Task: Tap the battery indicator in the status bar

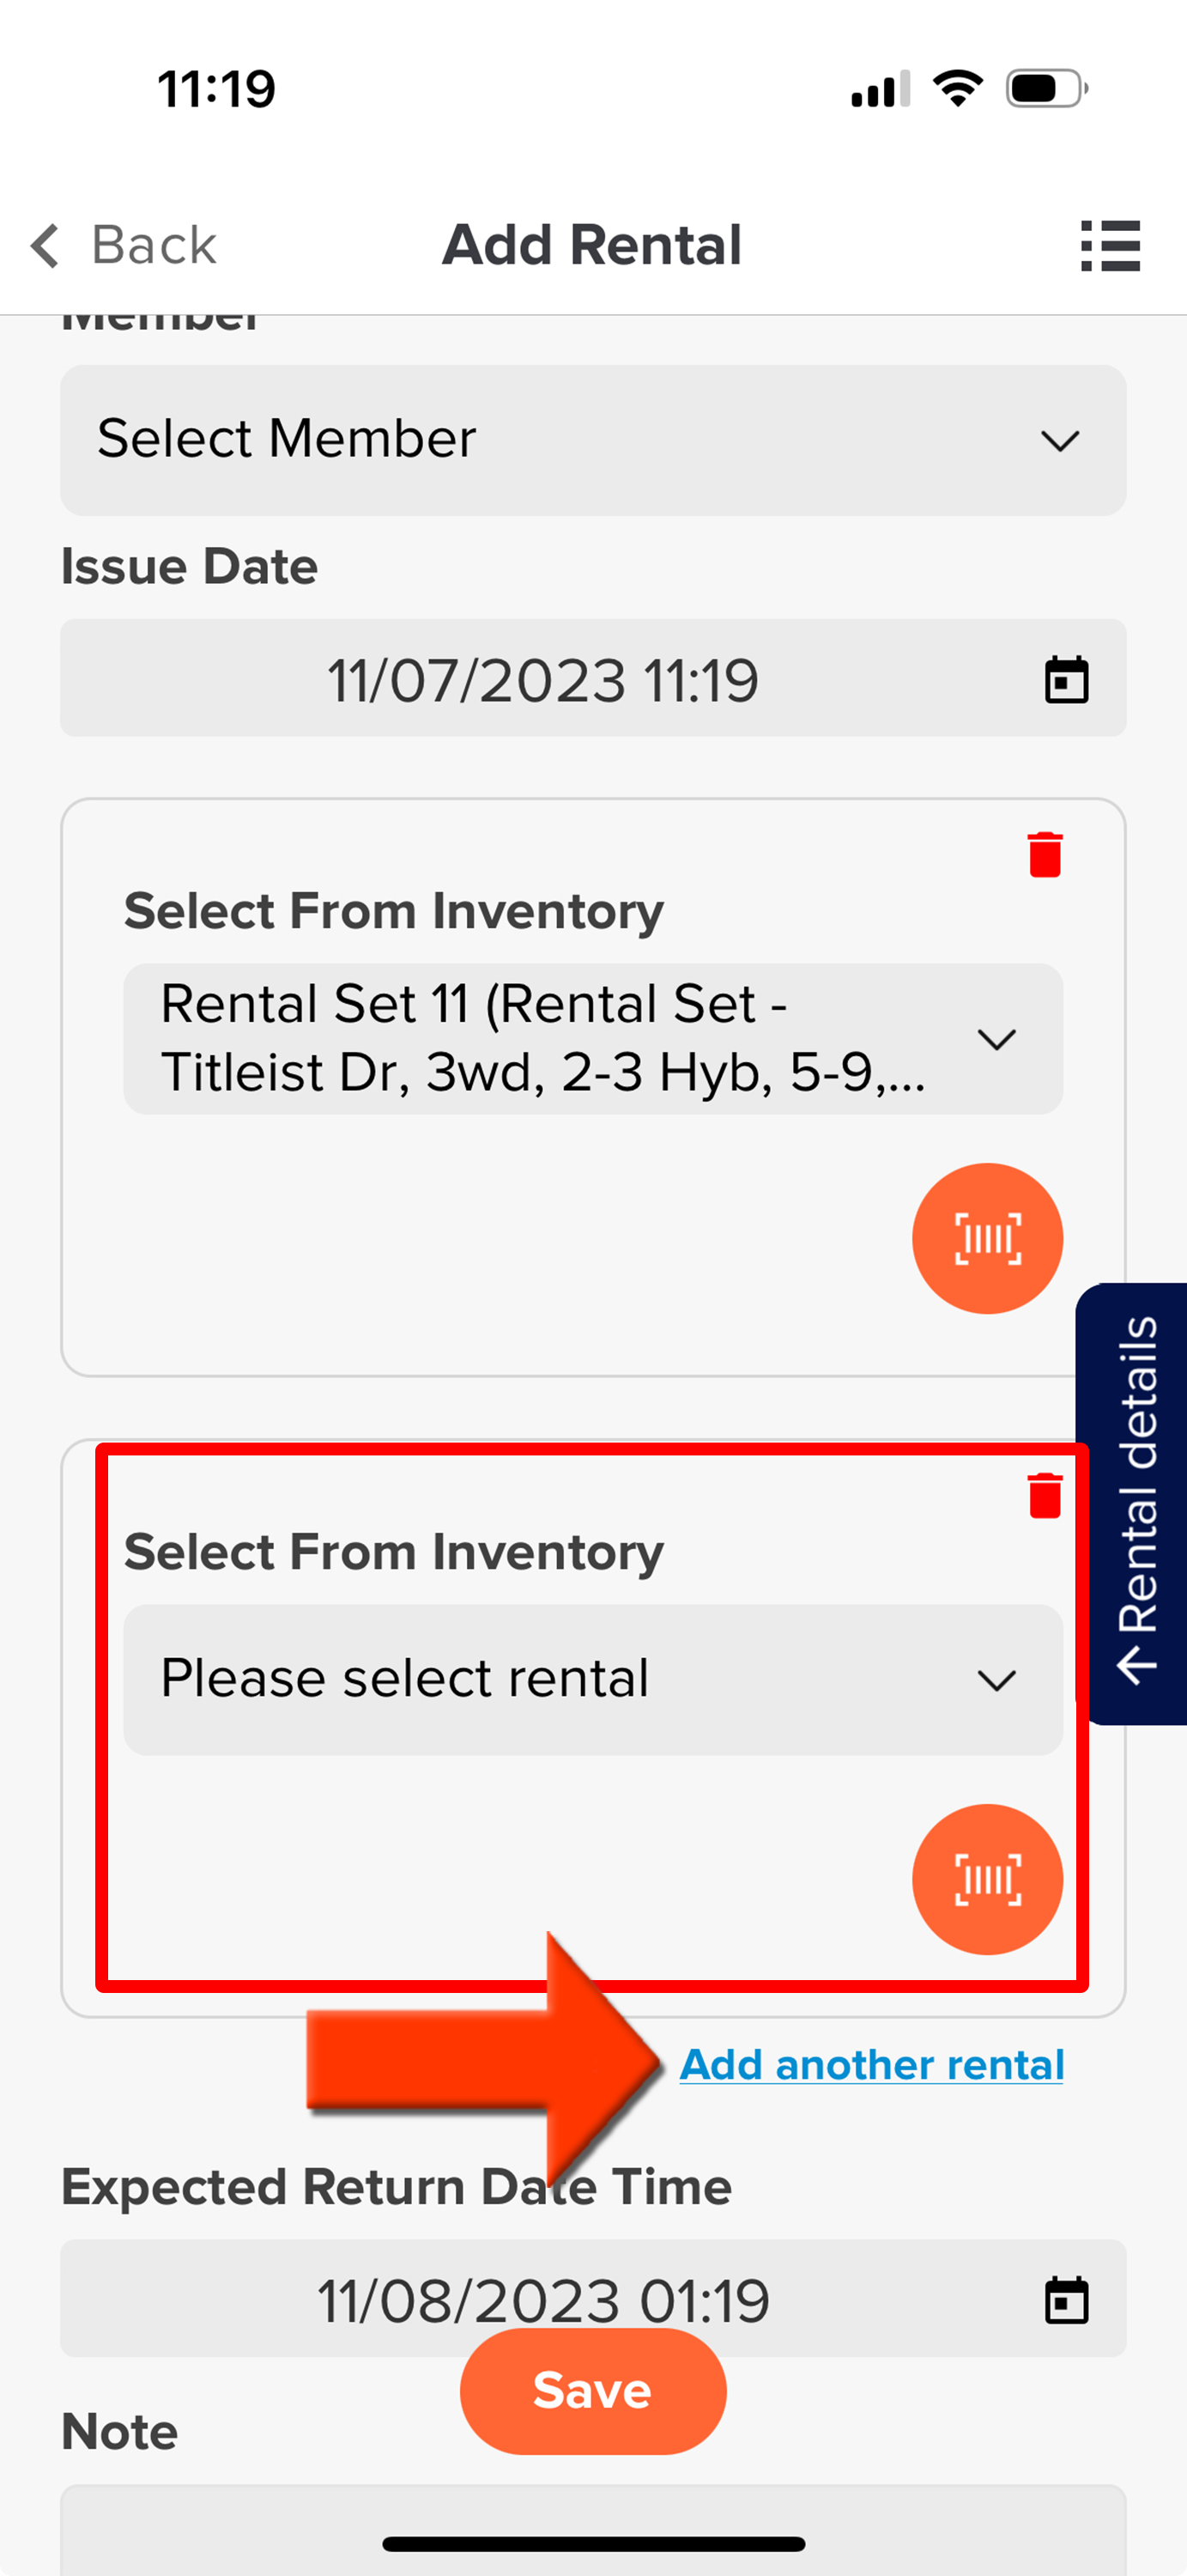Action: click(x=1046, y=89)
